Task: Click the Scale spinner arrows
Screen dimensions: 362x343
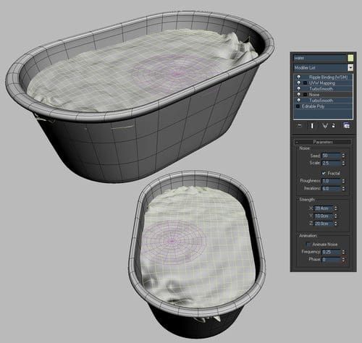Action: [x=343, y=163]
